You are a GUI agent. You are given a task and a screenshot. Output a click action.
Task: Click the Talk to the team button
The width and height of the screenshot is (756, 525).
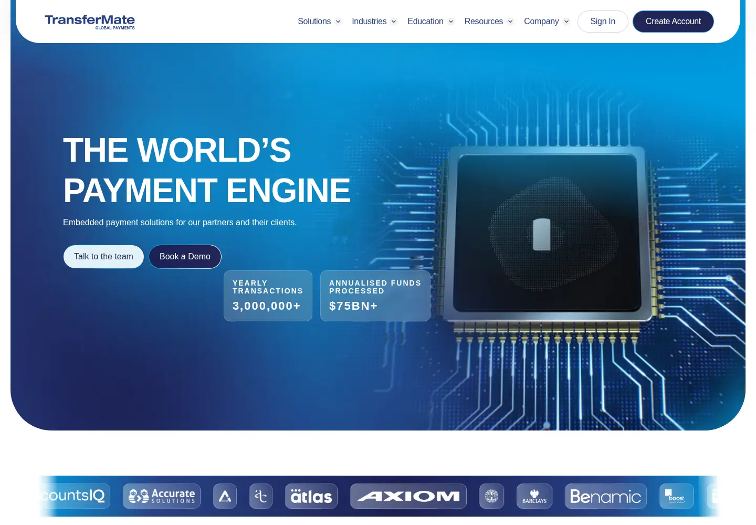click(x=103, y=257)
